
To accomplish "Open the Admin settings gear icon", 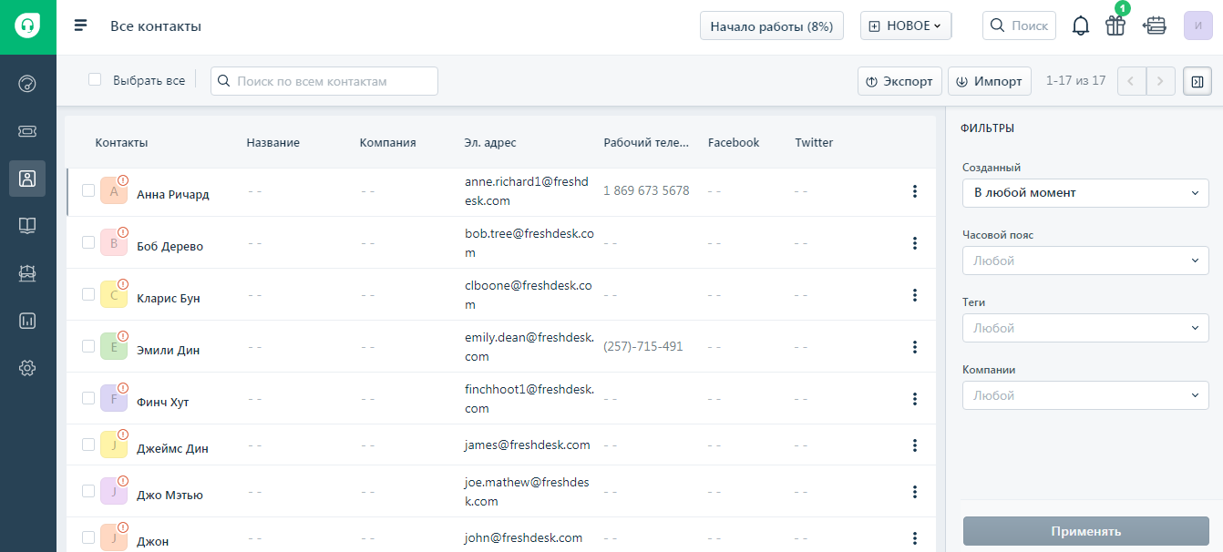I will click(x=27, y=368).
